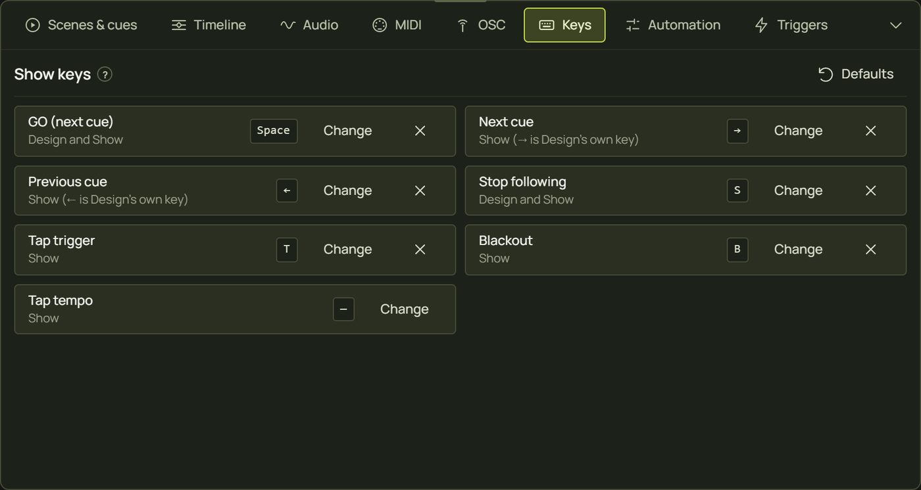Clear the Previous cue key binding
Image resolution: width=921 pixels, height=490 pixels.
click(420, 190)
